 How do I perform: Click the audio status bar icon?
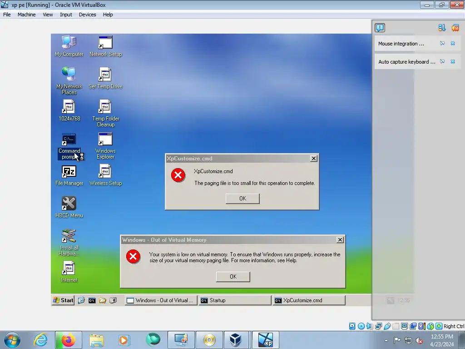point(370,326)
